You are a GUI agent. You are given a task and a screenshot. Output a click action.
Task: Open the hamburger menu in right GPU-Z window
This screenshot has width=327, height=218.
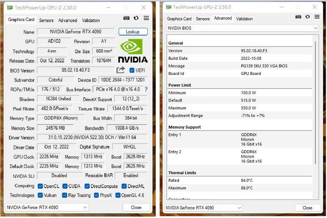(317, 17)
